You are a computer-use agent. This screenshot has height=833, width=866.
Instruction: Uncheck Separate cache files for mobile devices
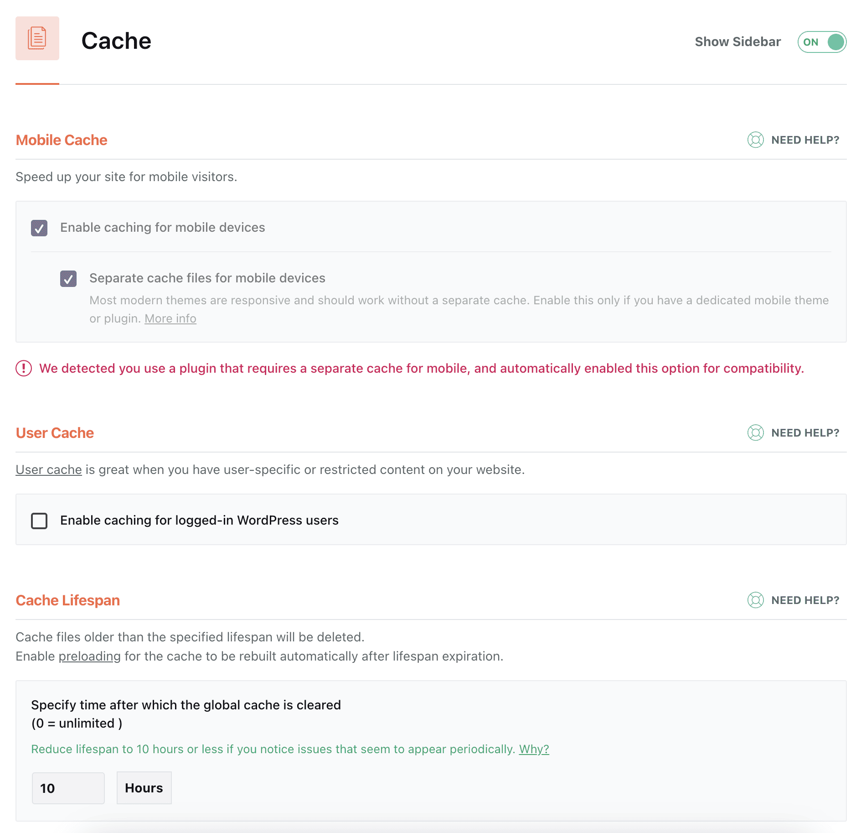(x=68, y=278)
